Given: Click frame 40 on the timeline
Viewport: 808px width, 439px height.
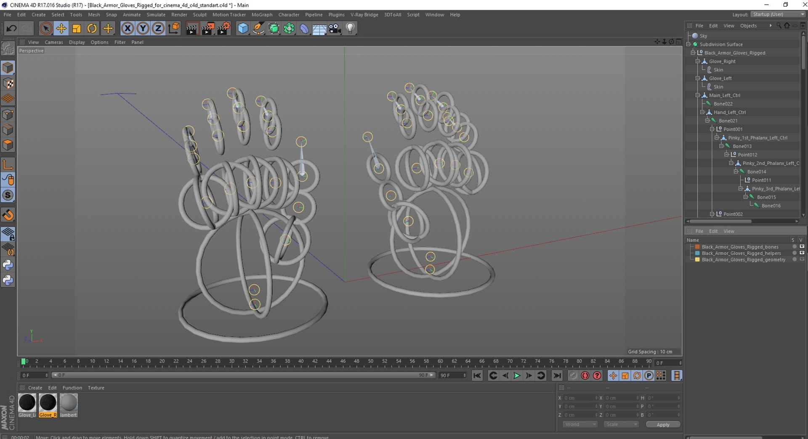Looking at the screenshot, I should click(301, 362).
